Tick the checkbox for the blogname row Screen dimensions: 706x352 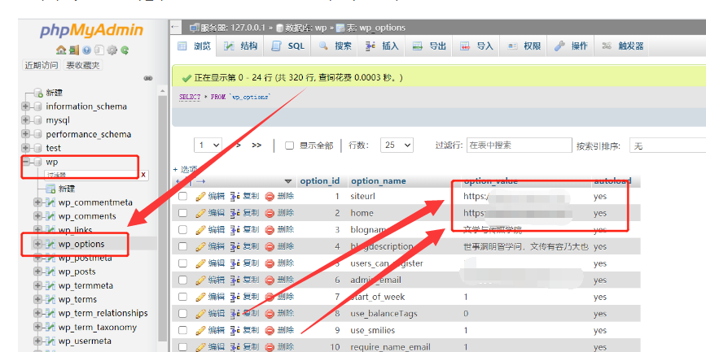click(x=182, y=230)
